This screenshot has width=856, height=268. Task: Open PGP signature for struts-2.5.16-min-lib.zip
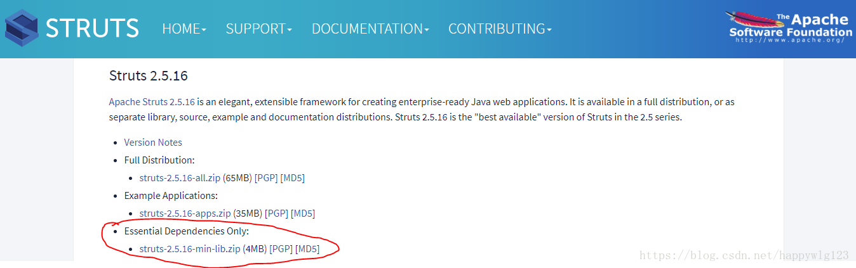click(281, 249)
